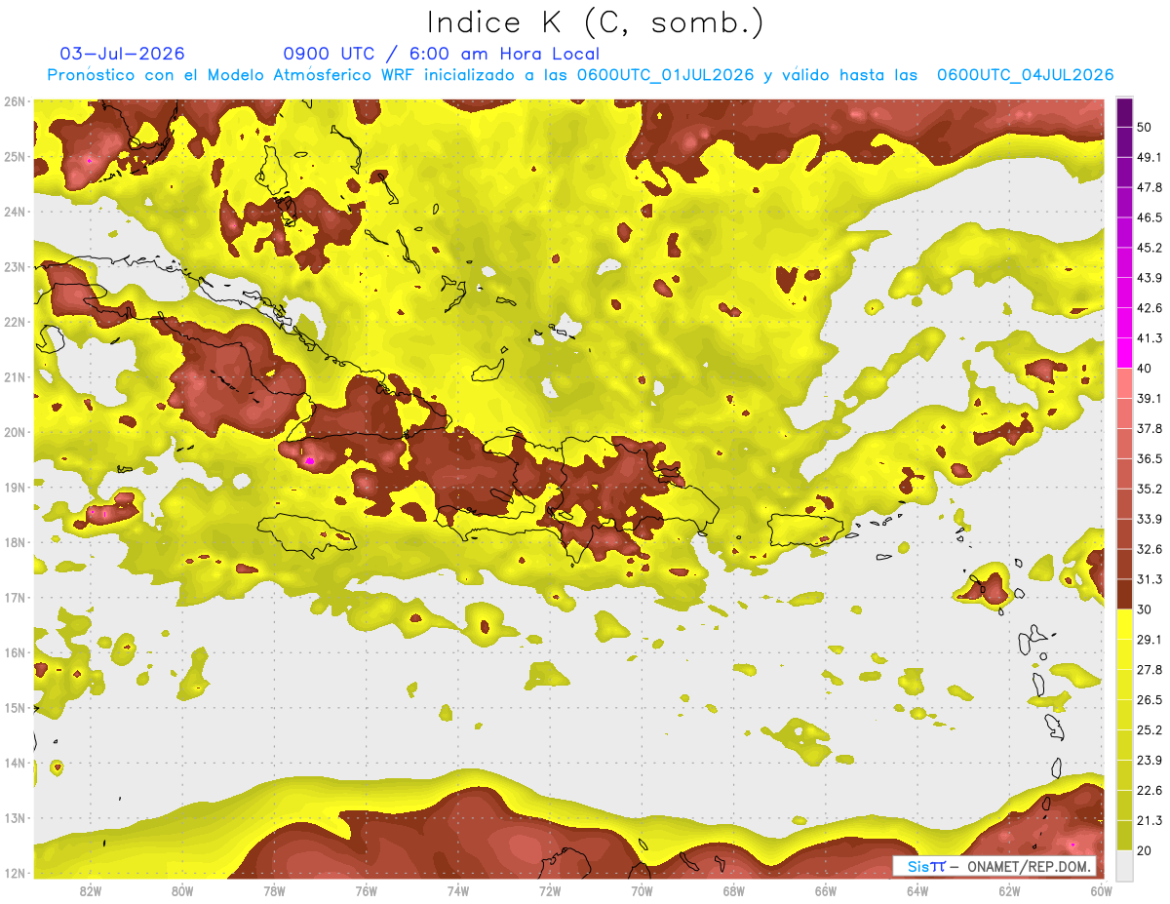Click the magenta hotspot south of eastern Cuba
This screenshot has width=1170, height=904.
(309, 459)
